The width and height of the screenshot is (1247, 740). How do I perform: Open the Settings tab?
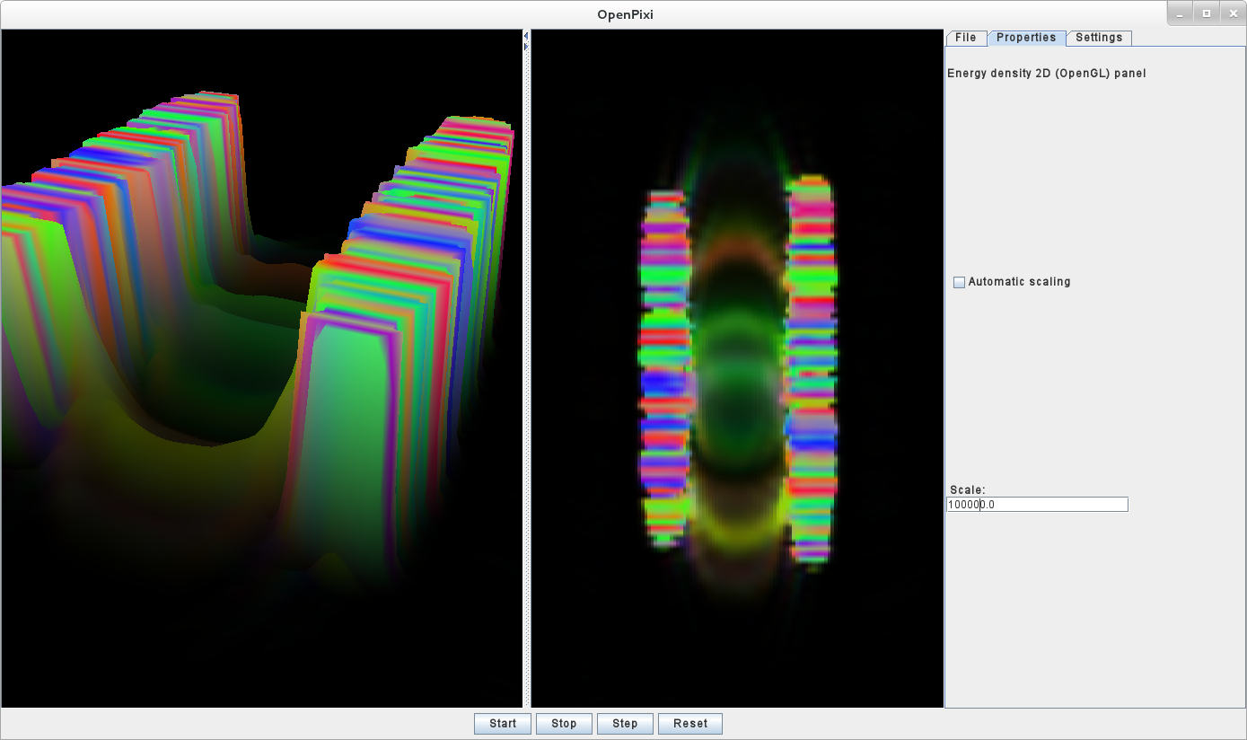tap(1099, 38)
